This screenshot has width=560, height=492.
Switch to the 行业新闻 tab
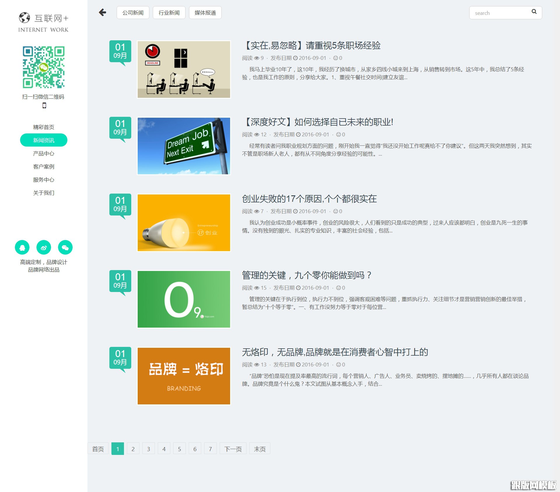[x=169, y=13]
